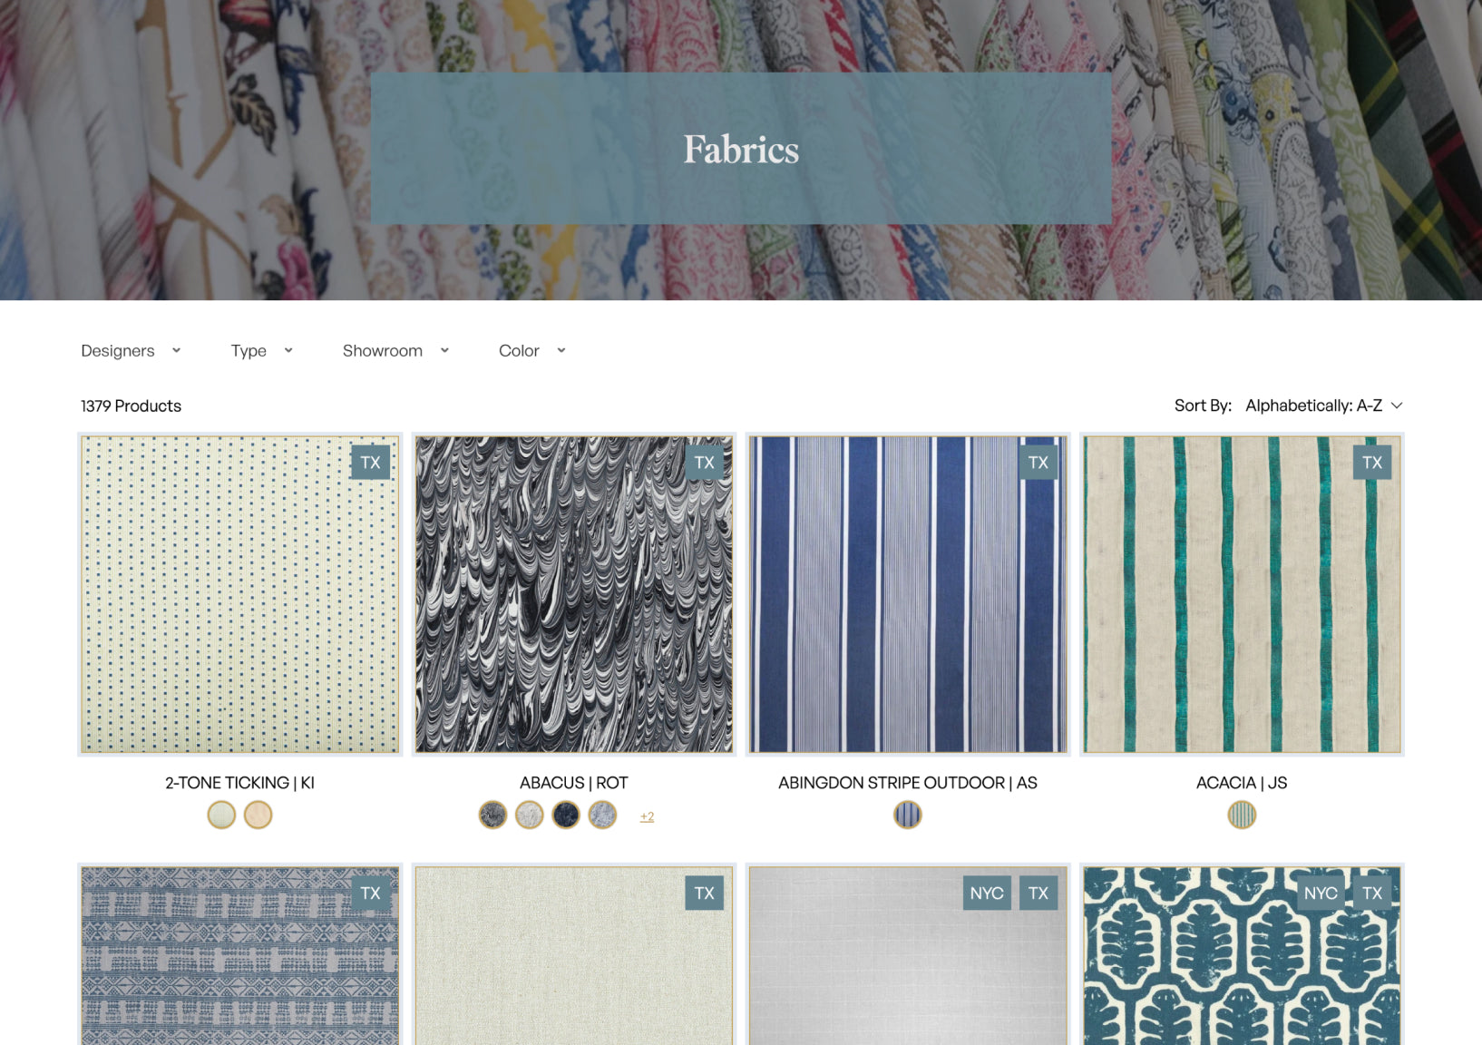Open ABINGDON STRIPE OUTDOOR | AS title link
This screenshot has width=1482, height=1045.
907,783
